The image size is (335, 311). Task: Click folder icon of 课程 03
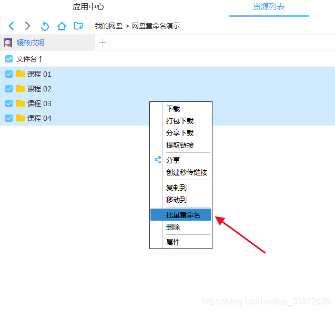(21, 103)
